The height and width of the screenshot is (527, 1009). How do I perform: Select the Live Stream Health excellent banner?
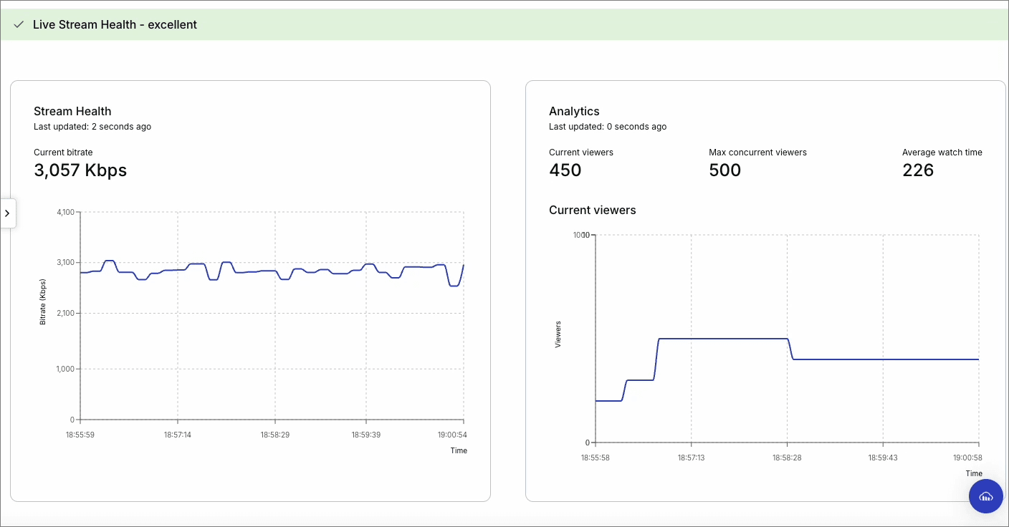click(505, 24)
